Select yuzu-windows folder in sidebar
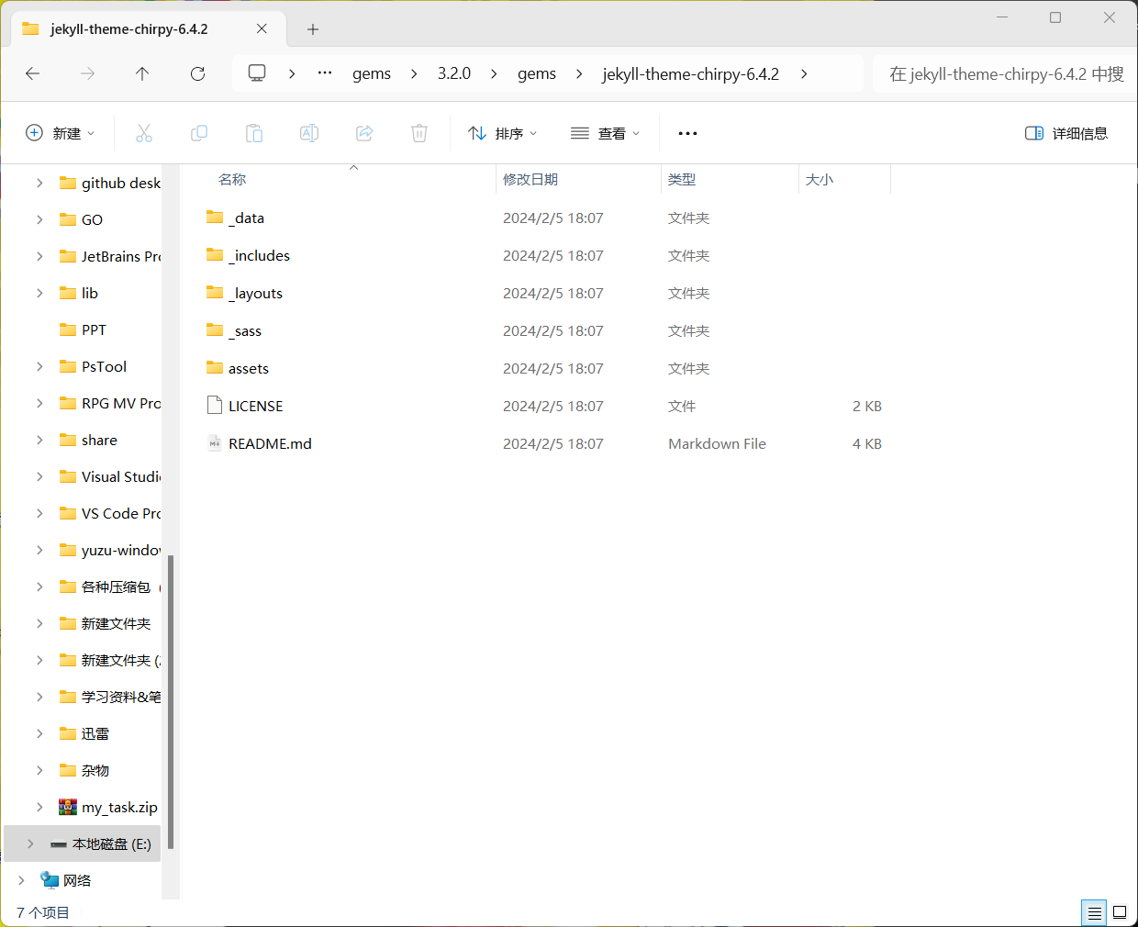Image resolution: width=1138 pixels, height=927 pixels. tap(108, 550)
